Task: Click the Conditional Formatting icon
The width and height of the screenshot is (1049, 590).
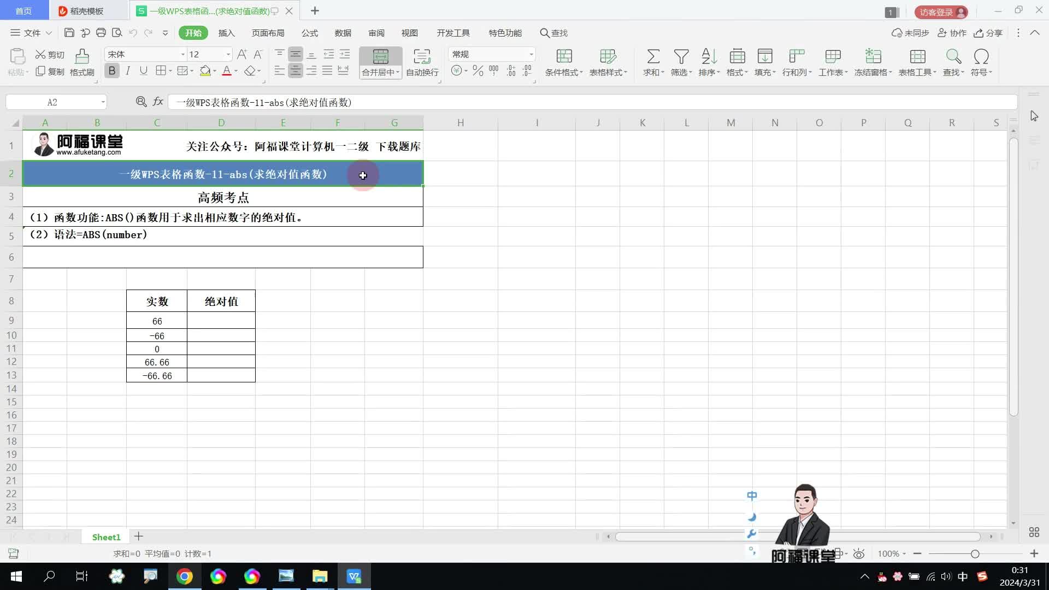Action: 564,56
